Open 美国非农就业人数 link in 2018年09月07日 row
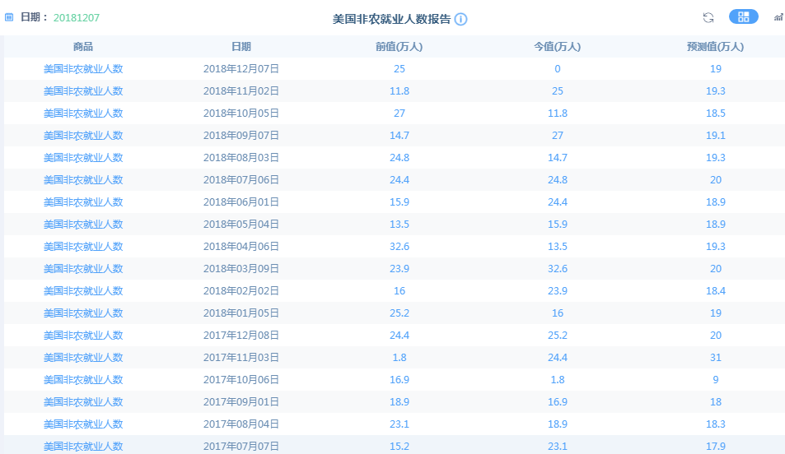This screenshot has width=785, height=454. pyautogui.click(x=83, y=136)
